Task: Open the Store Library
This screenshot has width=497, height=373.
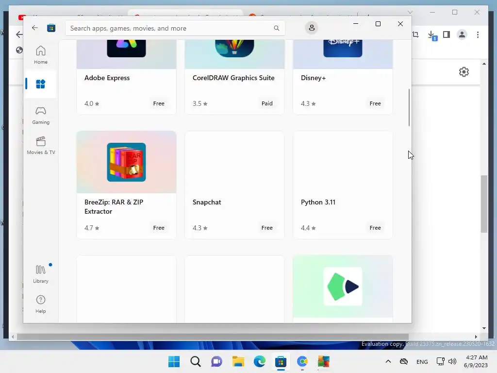Action: click(x=41, y=274)
